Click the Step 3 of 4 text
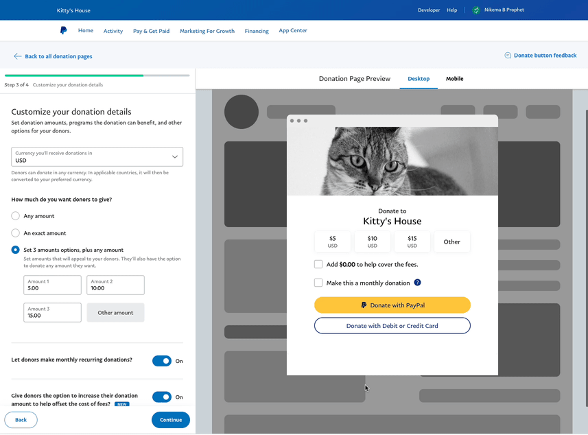Viewport: 588px width, 435px height. tap(16, 85)
